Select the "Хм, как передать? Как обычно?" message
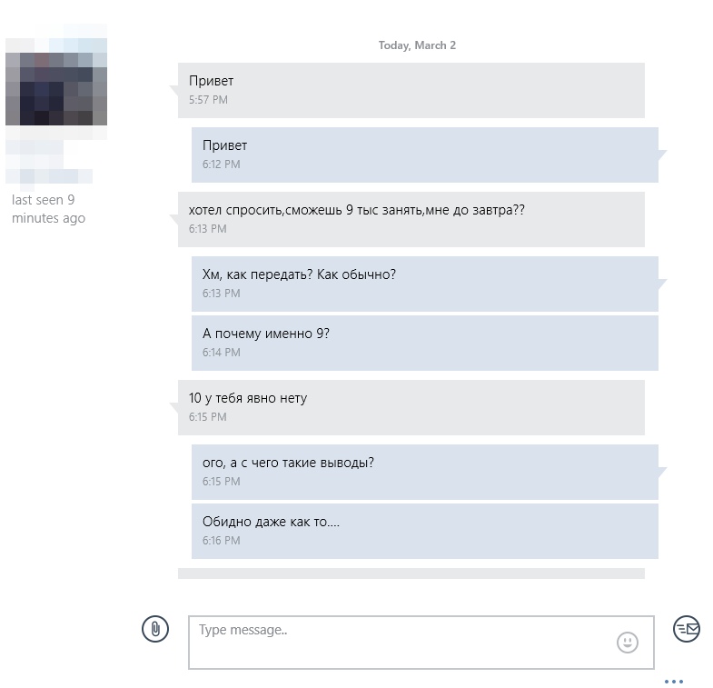The height and width of the screenshot is (688, 713). (x=424, y=284)
